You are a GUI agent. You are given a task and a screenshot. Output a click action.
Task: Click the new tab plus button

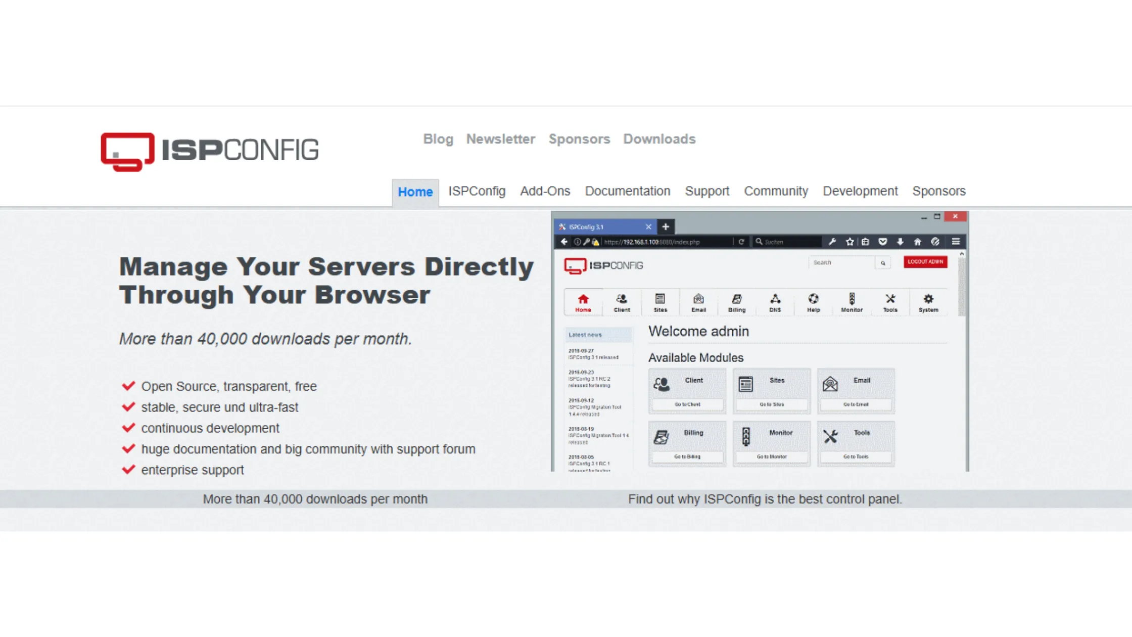[666, 227]
